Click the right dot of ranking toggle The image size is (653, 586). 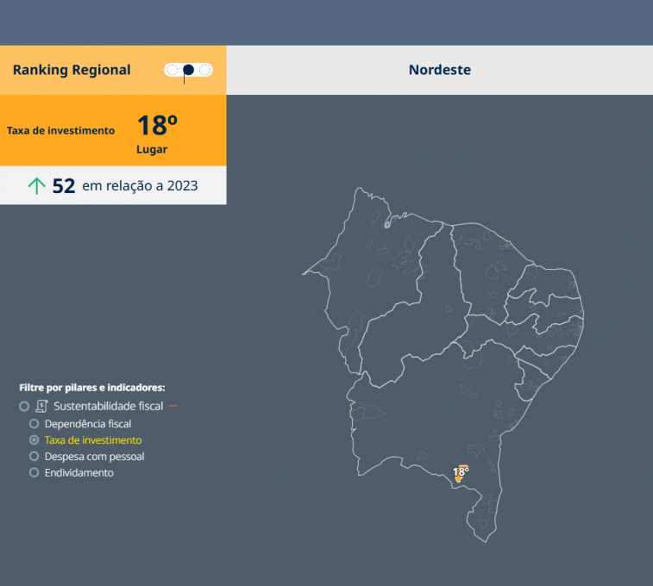click(x=204, y=70)
